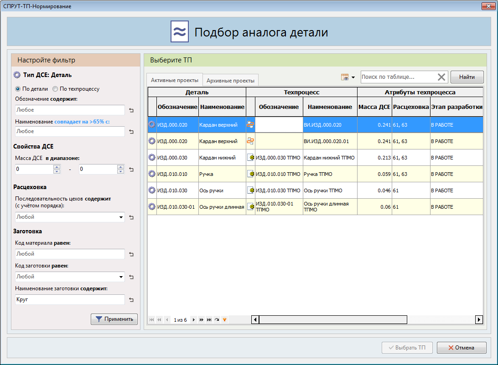Switch to Архивные проекты tab
The height and width of the screenshot is (365, 498).
pyautogui.click(x=230, y=81)
